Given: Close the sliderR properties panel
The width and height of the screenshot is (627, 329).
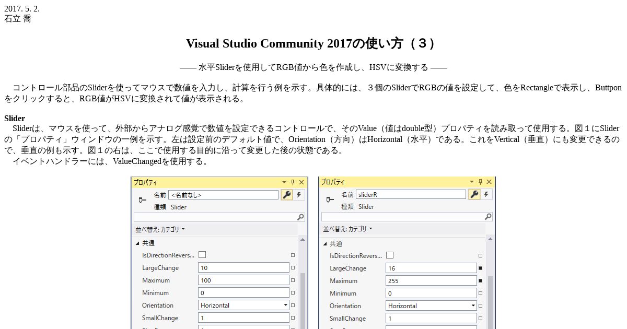Looking at the screenshot, I should tap(489, 182).
